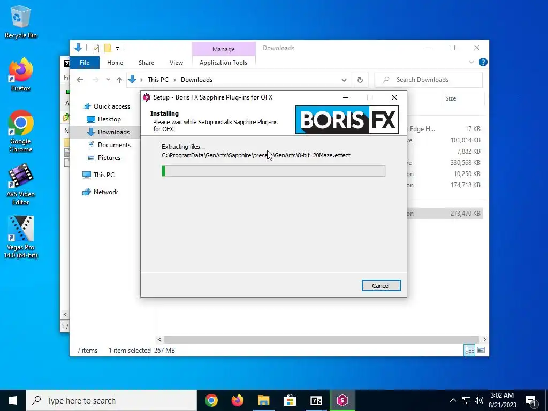Open AVS Video Editor desktop shortcut

point(21,184)
